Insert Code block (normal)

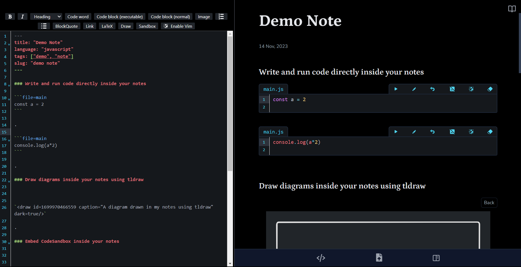(x=170, y=17)
